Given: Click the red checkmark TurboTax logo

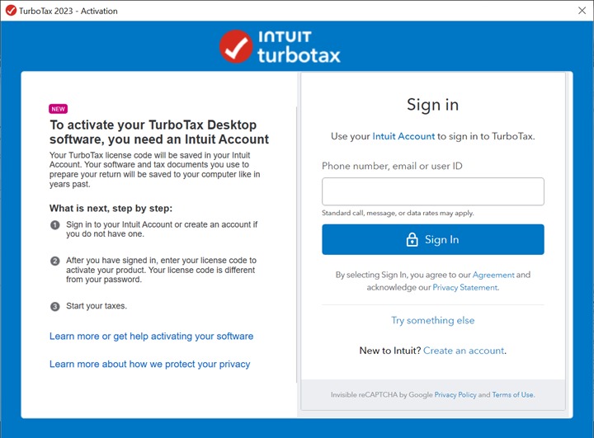Looking at the screenshot, I should coord(236,46).
